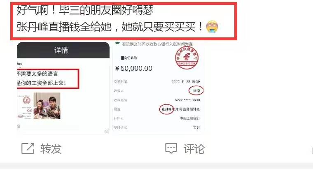Click the circled 毕滢 payee name
313x171 pixels.
point(196,91)
